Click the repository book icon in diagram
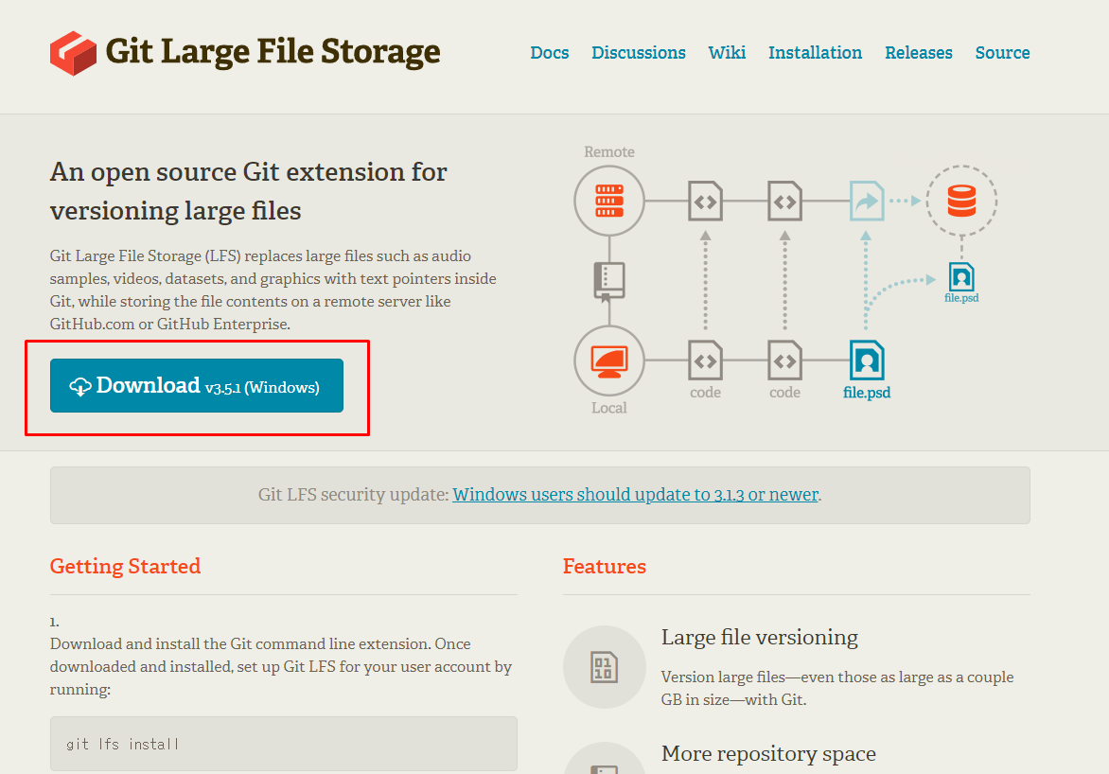This screenshot has height=774, width=1109. [x=609, y=282]
